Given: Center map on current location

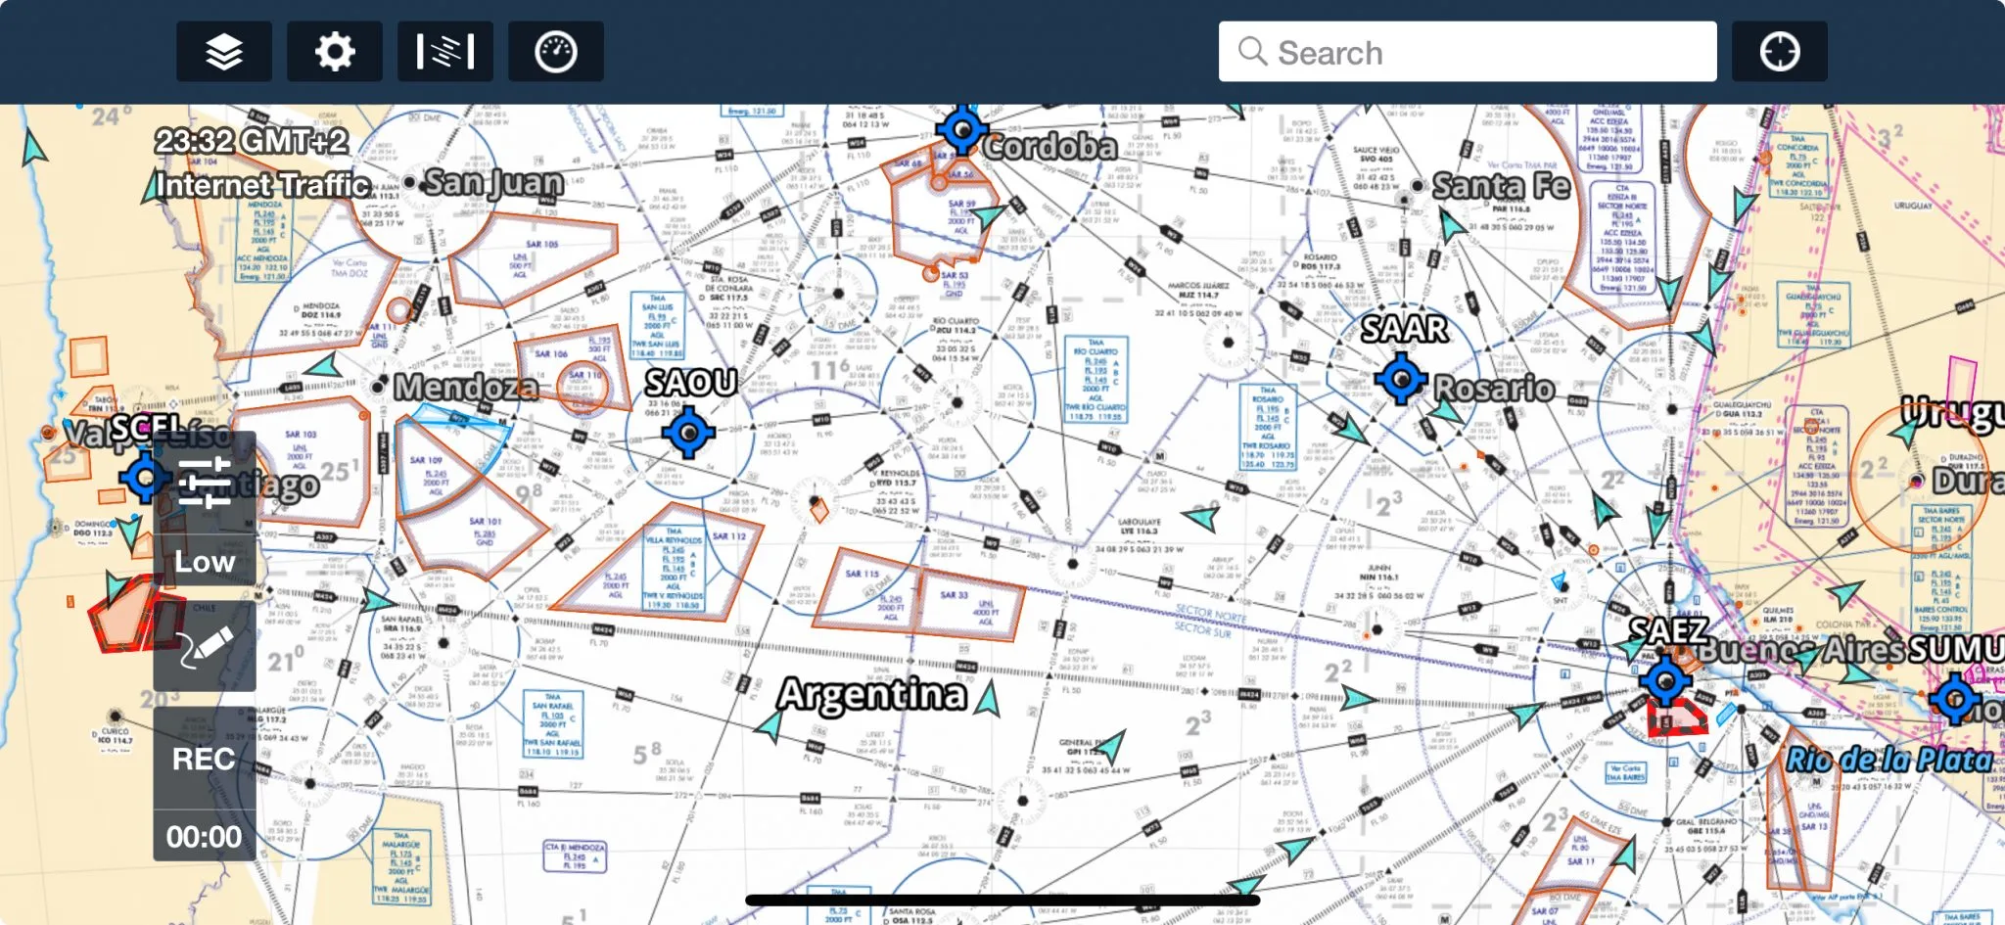Looking at the screenshot, I should click(x=1780, y=52).
